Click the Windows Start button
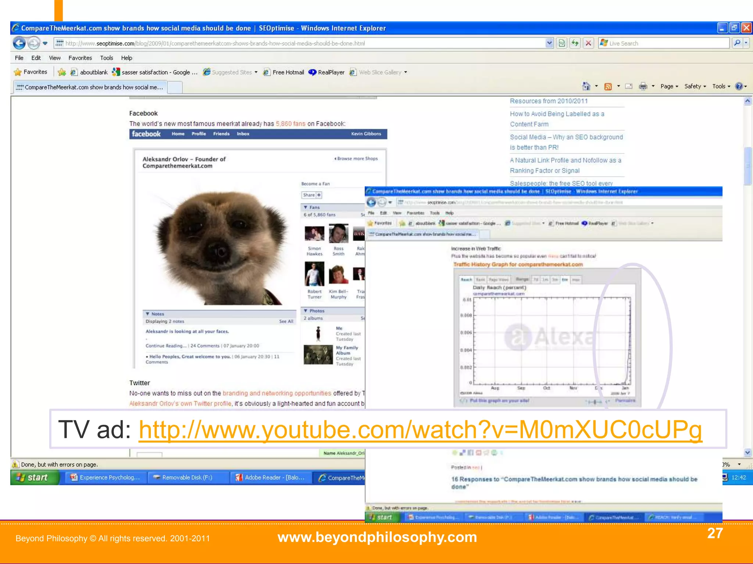Image resolution: width=753 pixels, height=564 pixels. (34, 477)
